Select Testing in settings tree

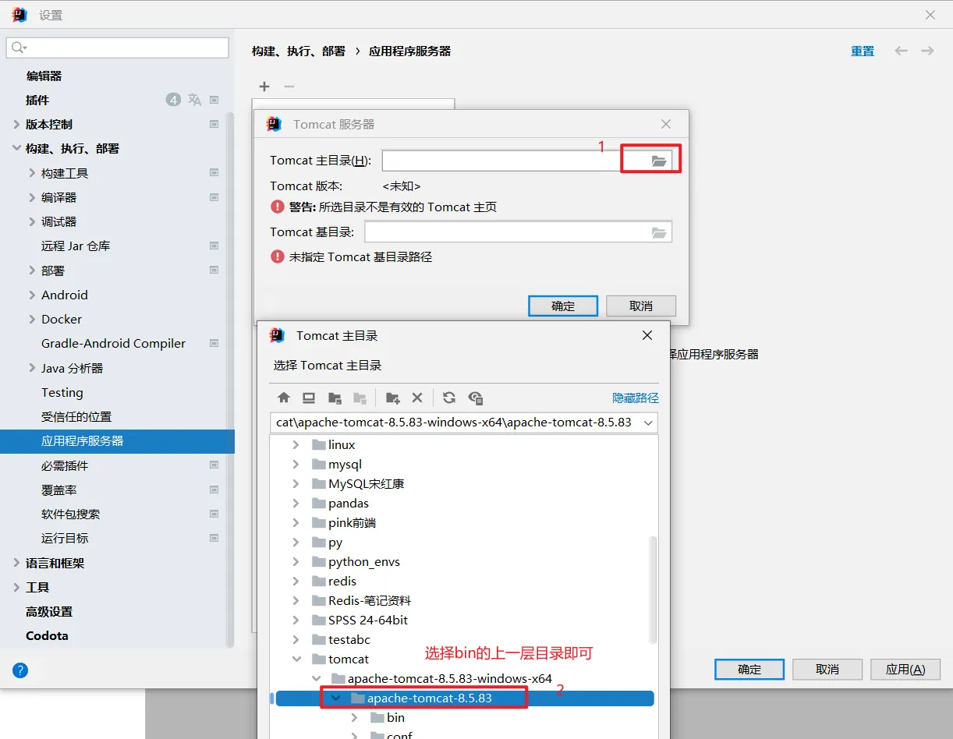62,392
